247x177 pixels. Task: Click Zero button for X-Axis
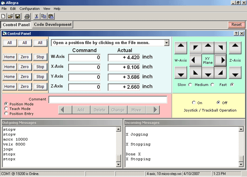pyautogui.click(x=25, y=67)
